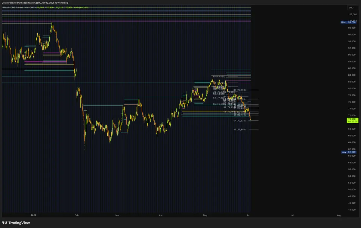Click 82,000 on the price scale
Screen dimensions: 361x228
(352, 82)
